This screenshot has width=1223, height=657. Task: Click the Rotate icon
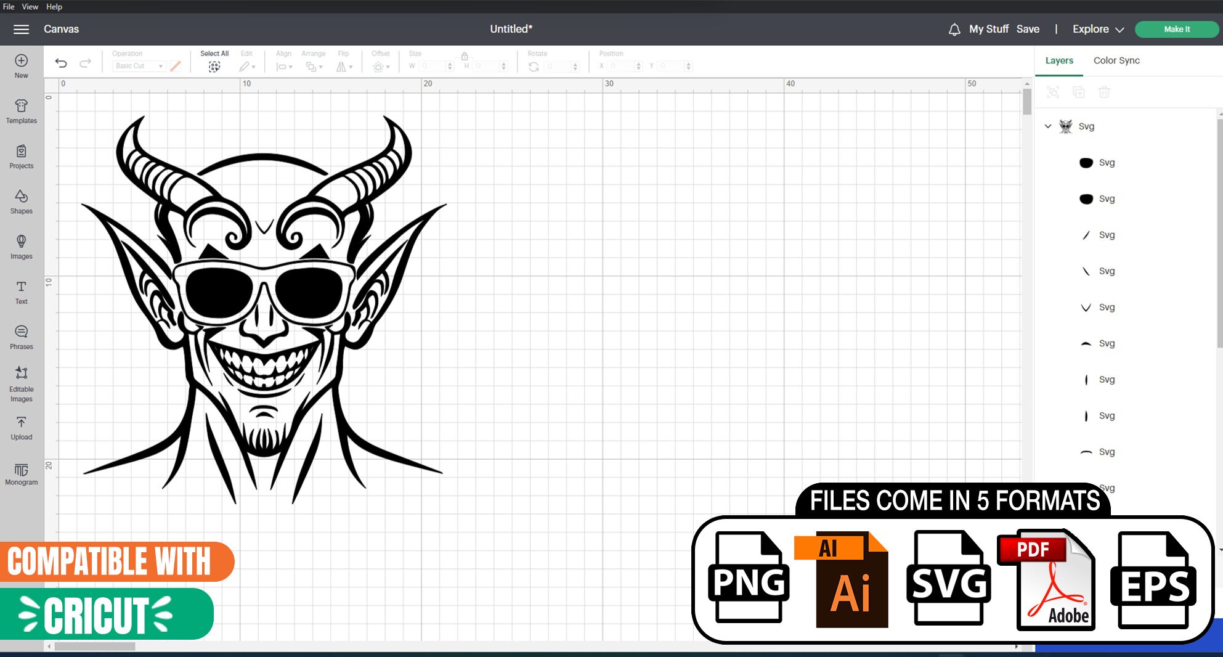534,67
